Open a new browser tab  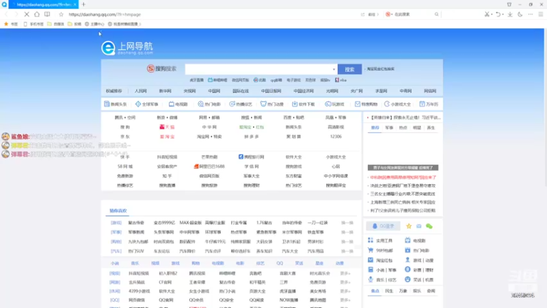point(83,4)
